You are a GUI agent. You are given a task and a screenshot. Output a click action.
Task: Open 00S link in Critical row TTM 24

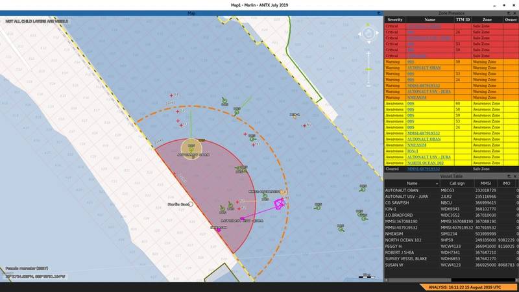[x=411, y=32]
